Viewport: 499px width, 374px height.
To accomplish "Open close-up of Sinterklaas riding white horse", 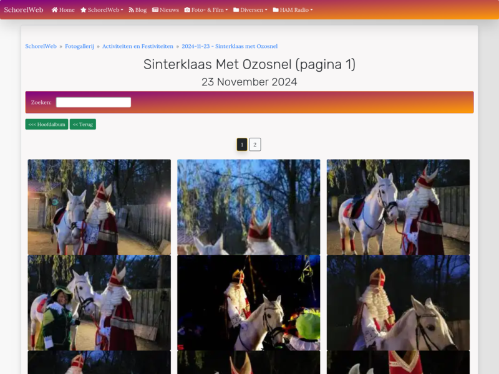I will pos(398,303).
